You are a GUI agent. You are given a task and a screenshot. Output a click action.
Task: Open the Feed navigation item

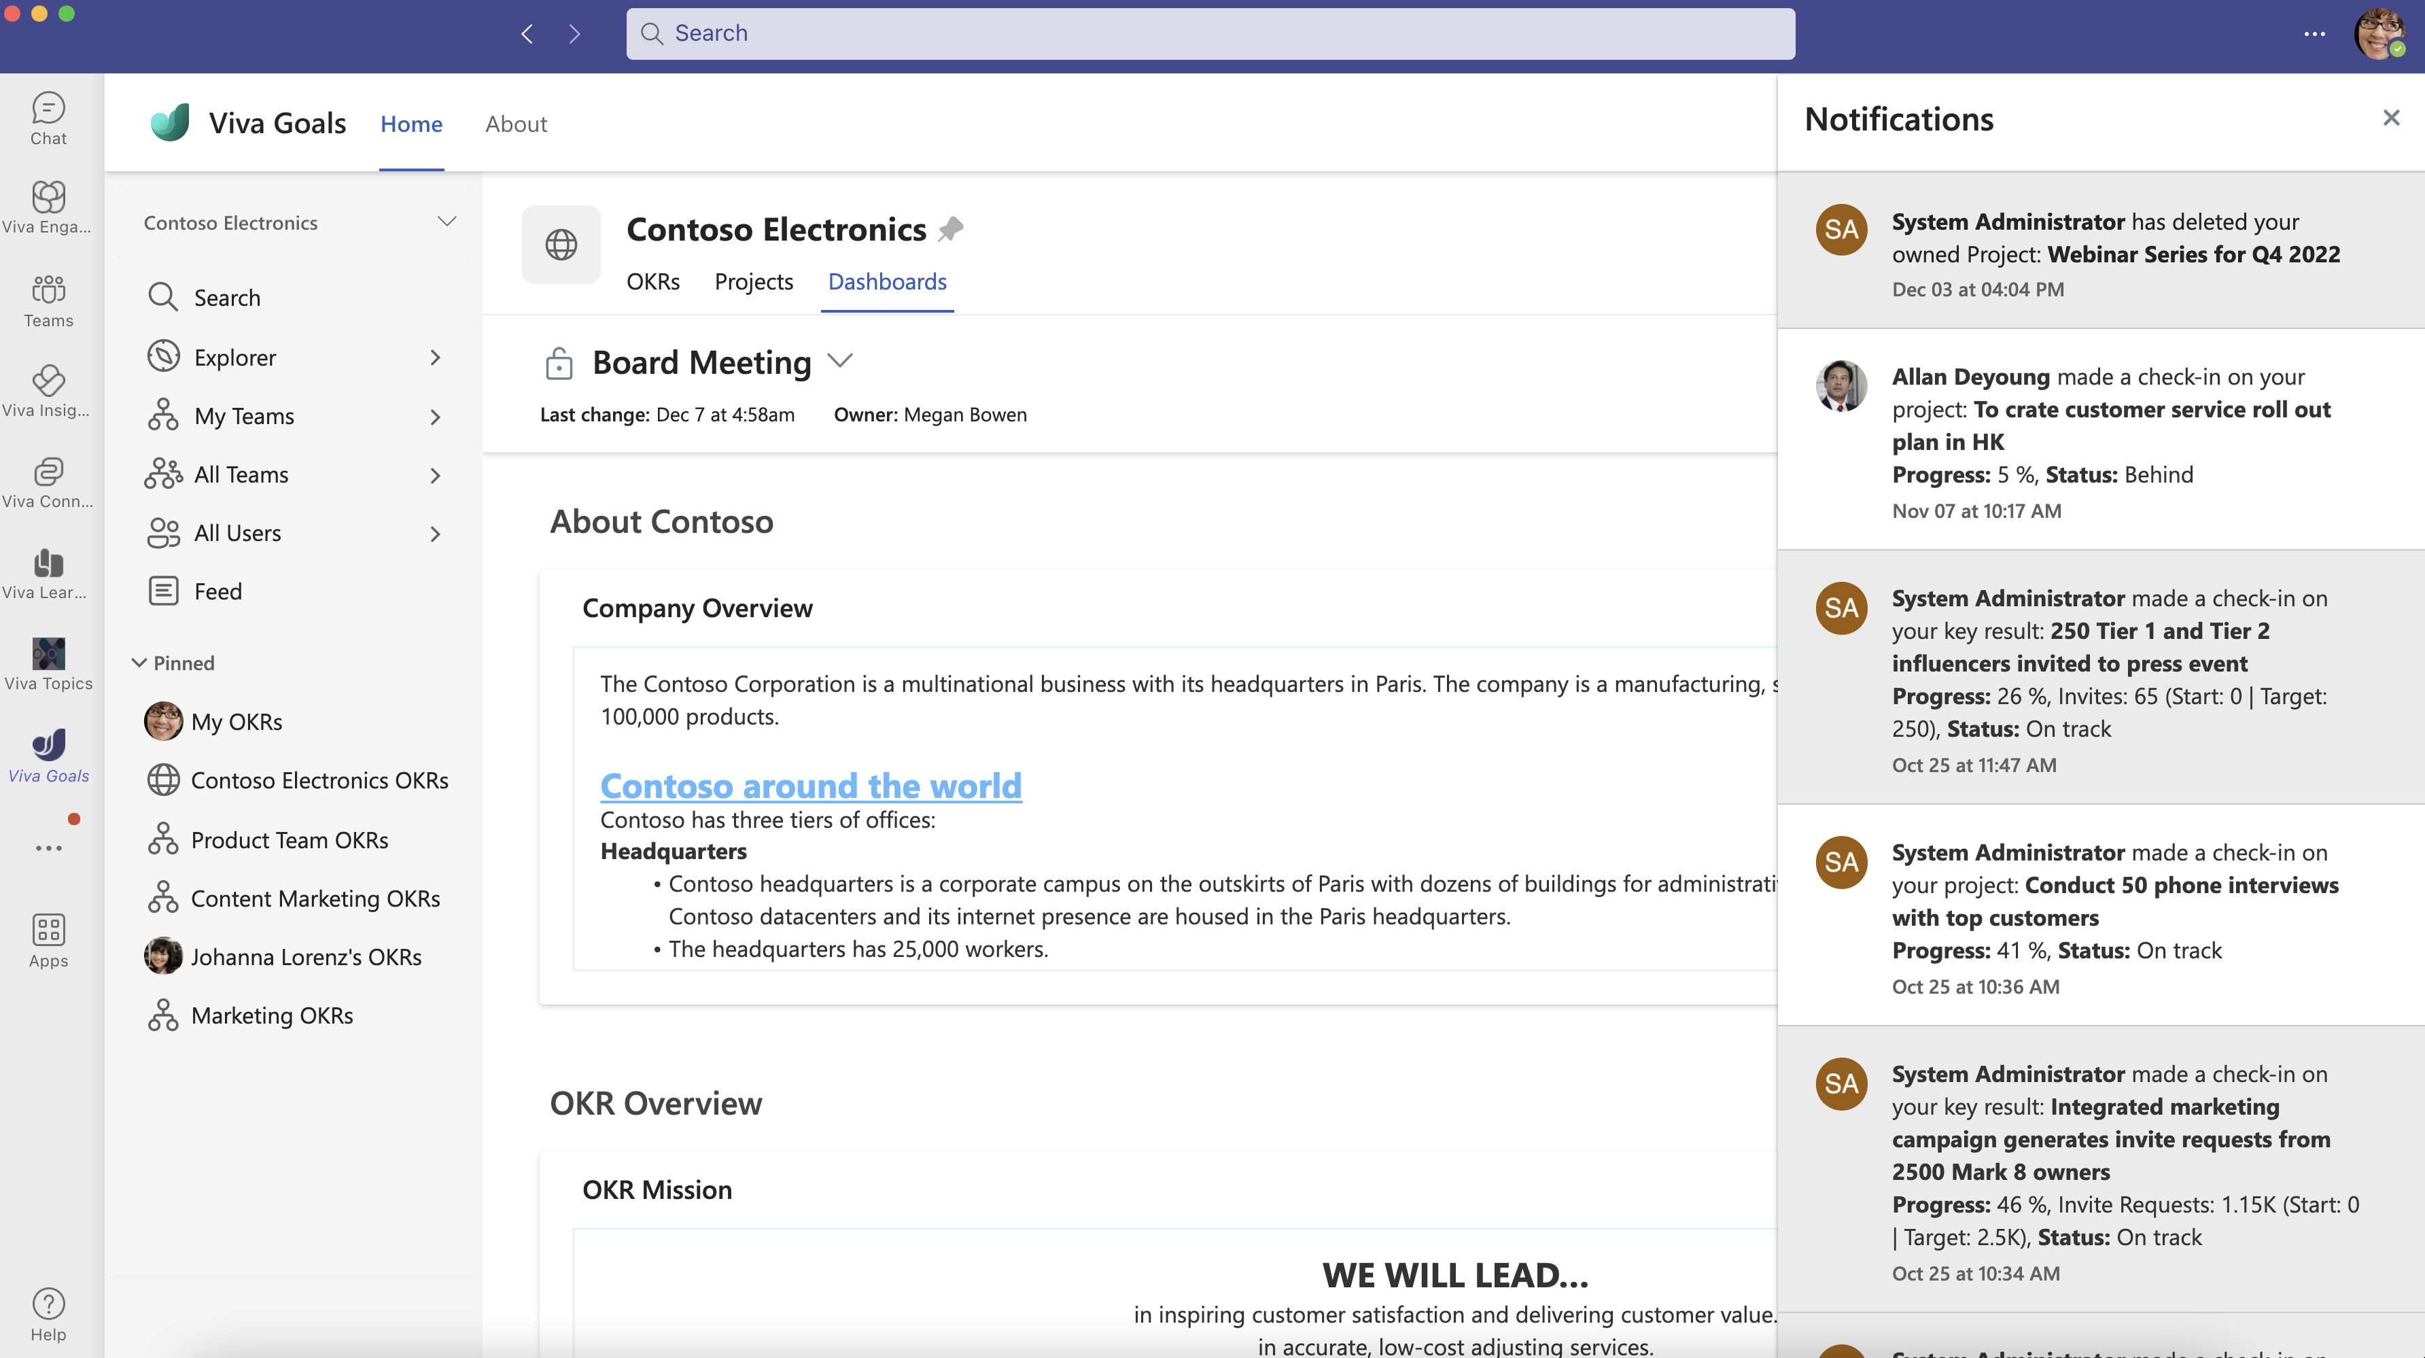coord(217,590)
